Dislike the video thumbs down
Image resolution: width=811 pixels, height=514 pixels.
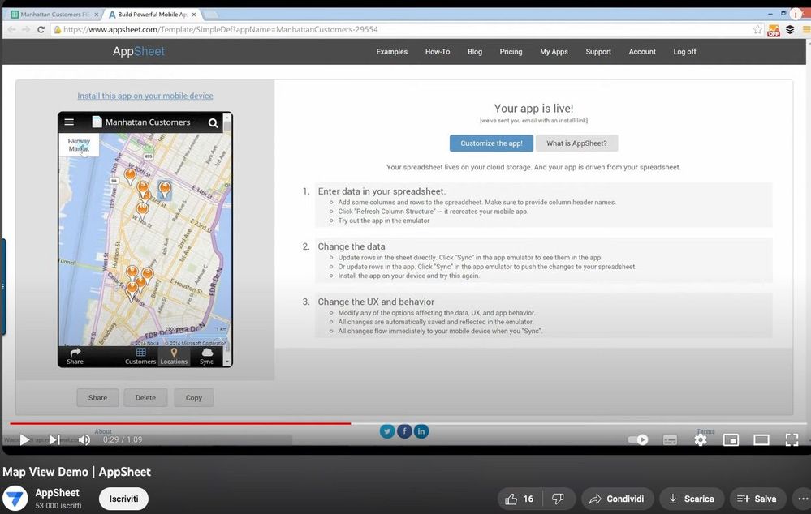coord(559,499)
